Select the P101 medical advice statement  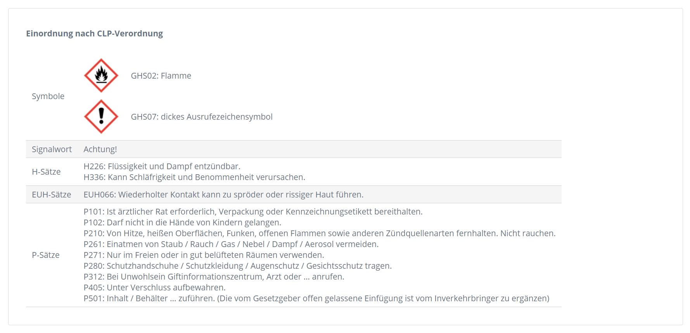253,212
